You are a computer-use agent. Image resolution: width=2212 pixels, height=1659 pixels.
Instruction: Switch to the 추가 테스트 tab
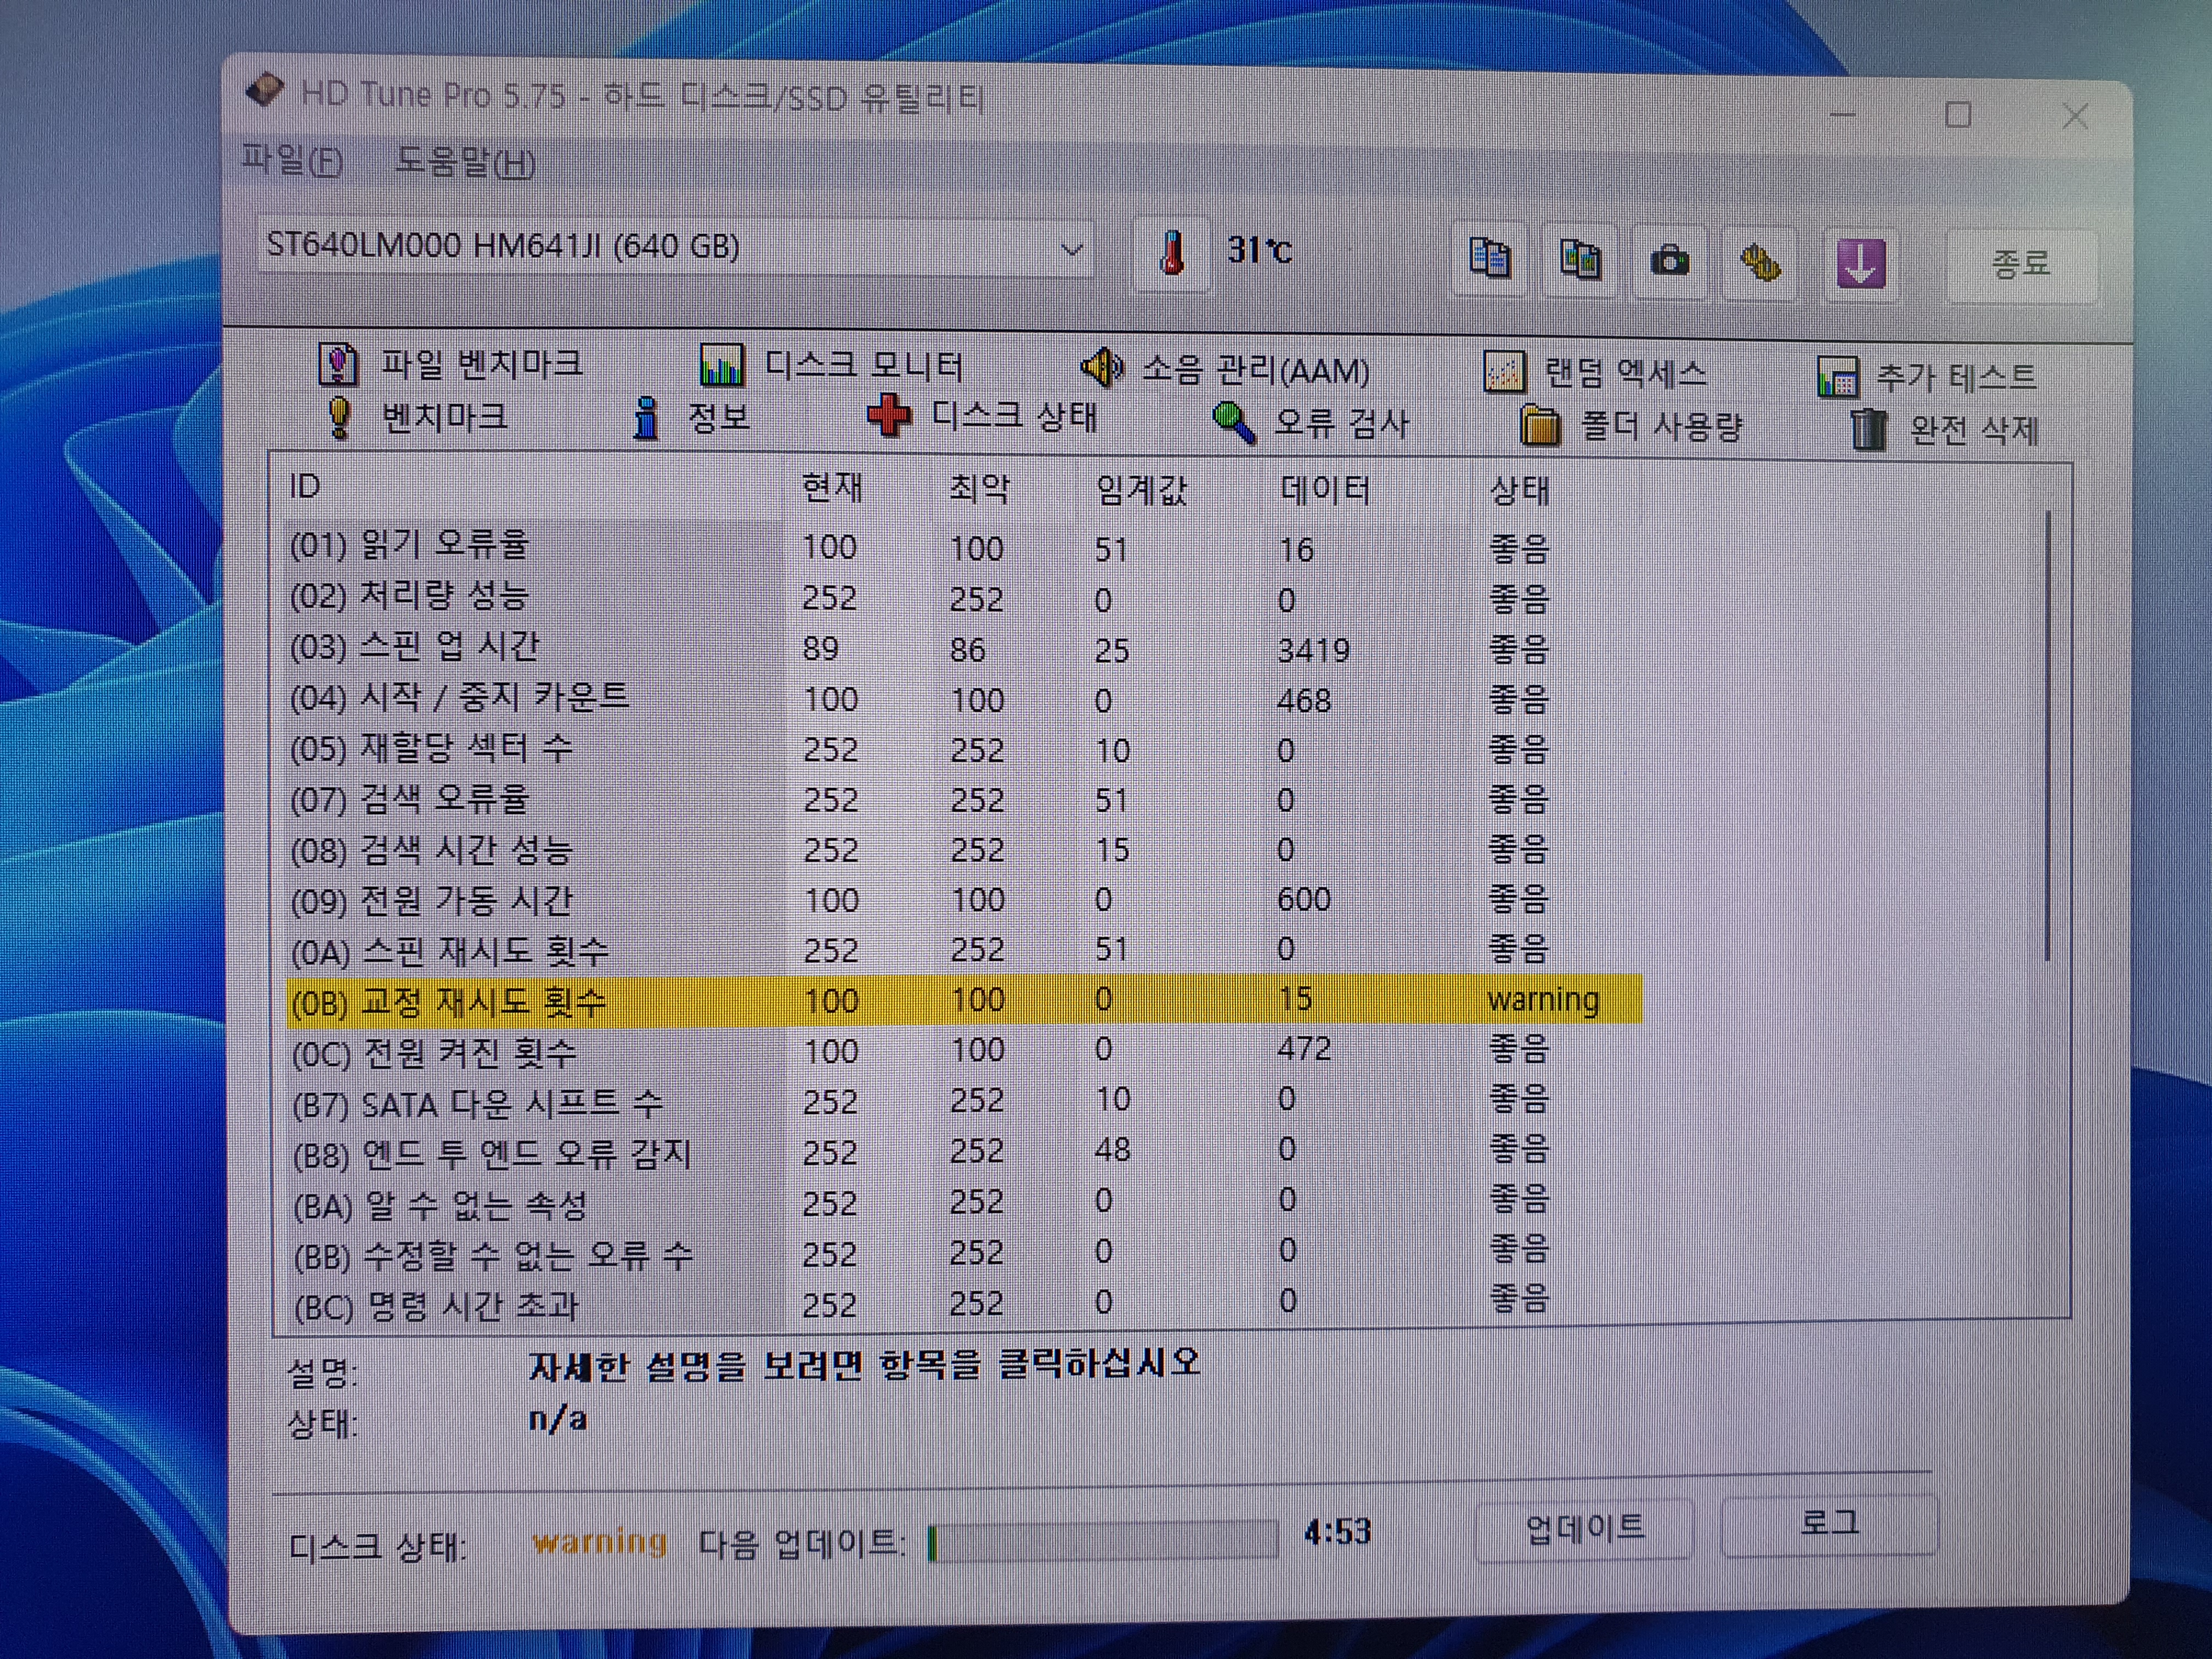pyautogui.click(x=1927, y=377)
